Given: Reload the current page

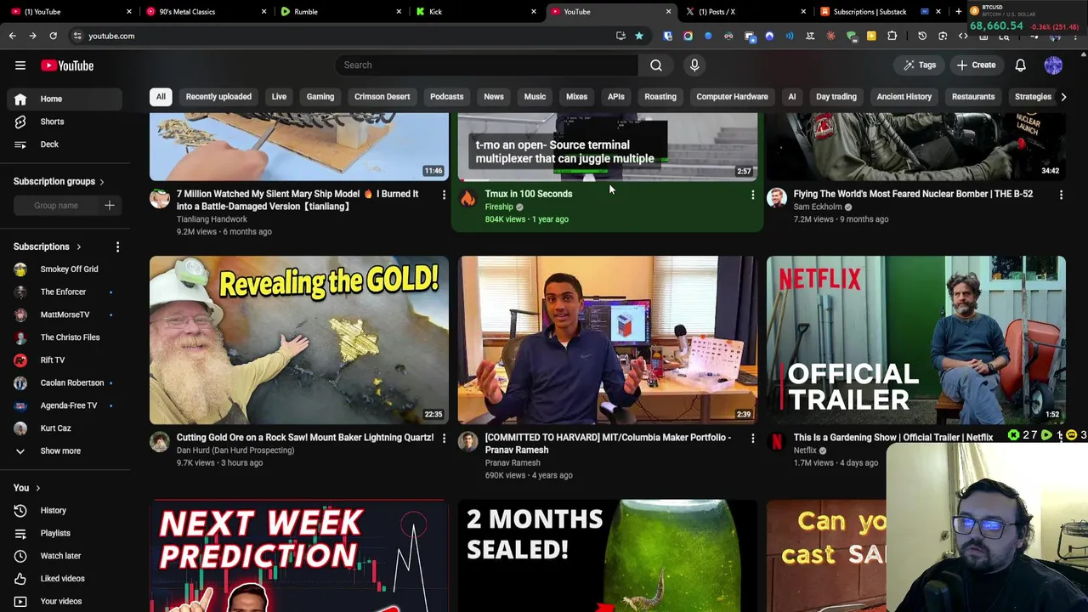Looking at the screenshot, I should (53, 36).
